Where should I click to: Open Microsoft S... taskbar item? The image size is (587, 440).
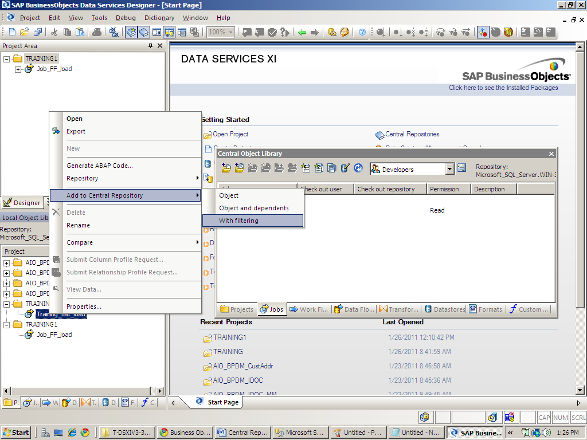point(300,433)
